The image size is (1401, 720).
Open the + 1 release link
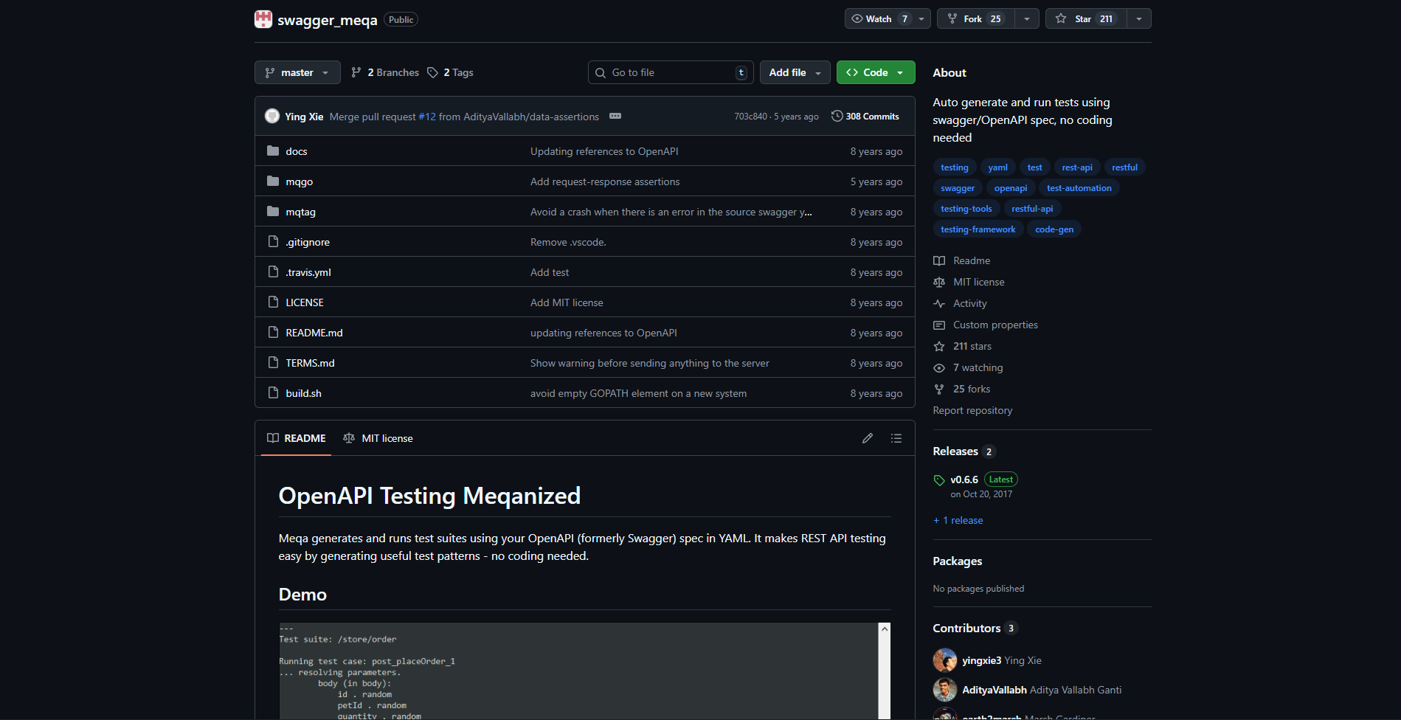pyautogui.click(x=958, y=520)
